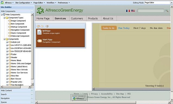Click the site search input field
The image size is (173, 104).
point(151,11)
